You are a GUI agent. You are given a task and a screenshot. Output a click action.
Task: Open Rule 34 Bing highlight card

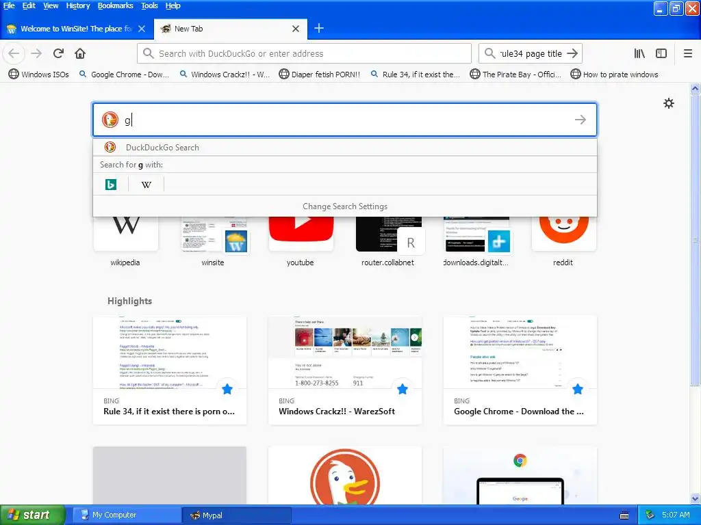170,371
